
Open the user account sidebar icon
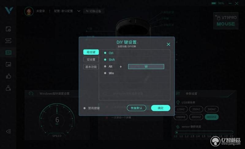pyautogui.click(x=8, y=88)
